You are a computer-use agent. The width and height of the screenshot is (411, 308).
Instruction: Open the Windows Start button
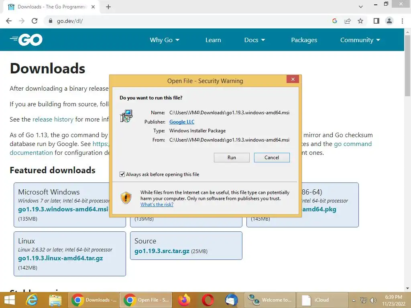pos(10,300)
